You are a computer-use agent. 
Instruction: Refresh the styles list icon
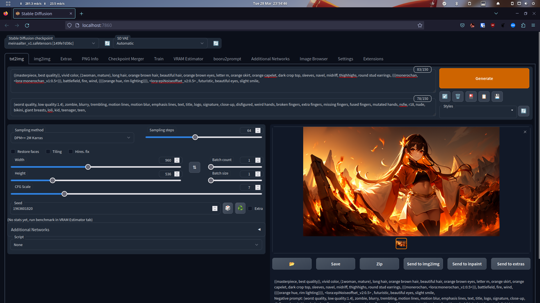point(523,111)
